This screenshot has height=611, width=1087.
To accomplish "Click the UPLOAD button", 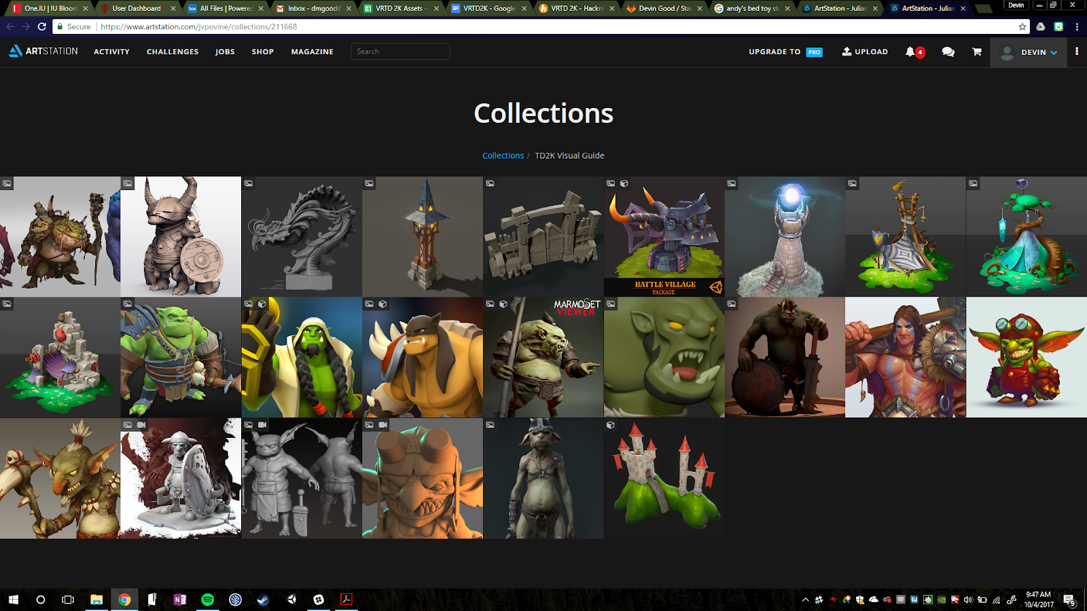I will coord(865,52).
